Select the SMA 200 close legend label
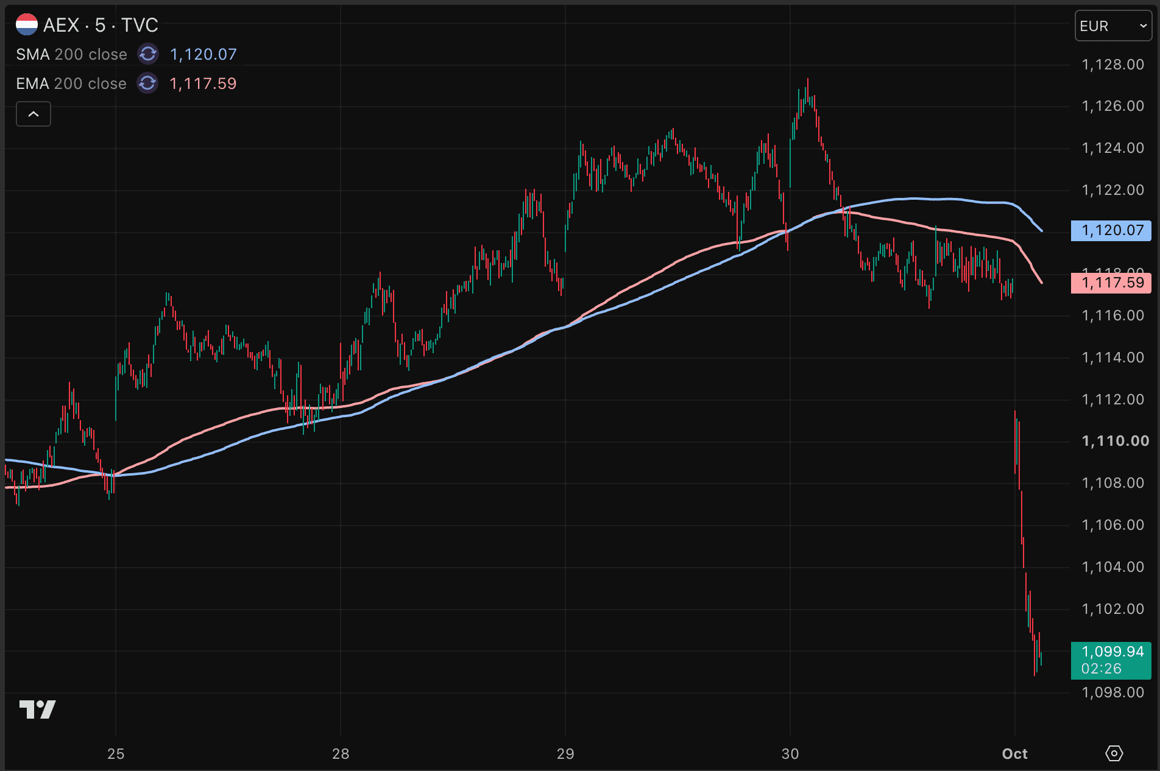 point(71,54)
